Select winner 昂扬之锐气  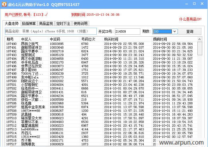(30, 44)
